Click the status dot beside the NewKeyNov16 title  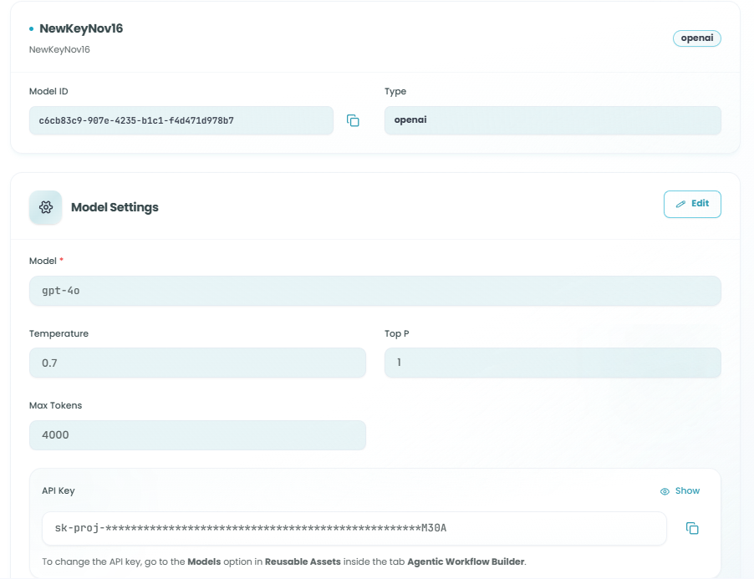(32, 29)
